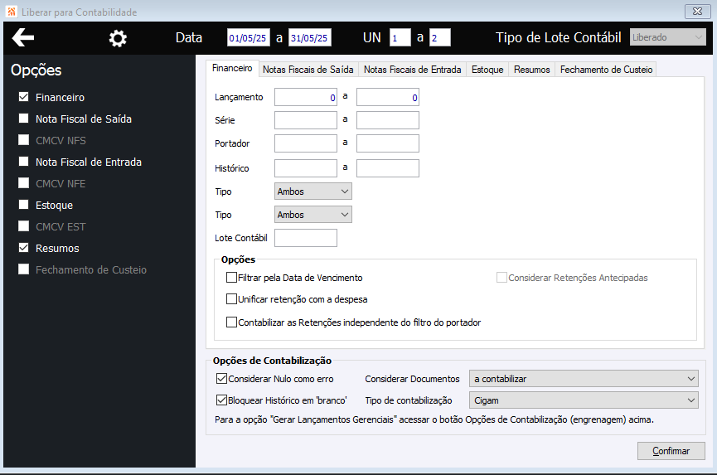Open the gear settings for contabilização options

118,38
